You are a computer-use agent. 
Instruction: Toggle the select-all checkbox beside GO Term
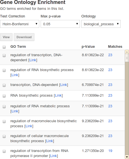click(x=4, y=47)
